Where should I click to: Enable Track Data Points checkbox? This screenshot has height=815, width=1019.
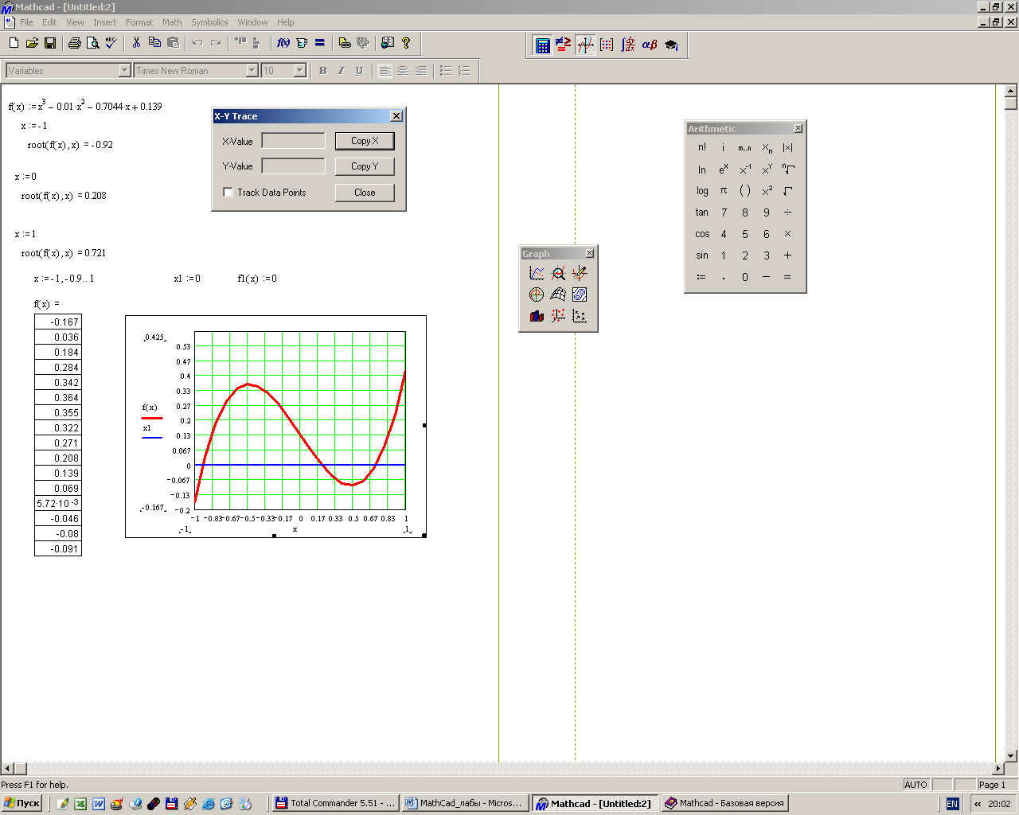click(x=228, y=193)
